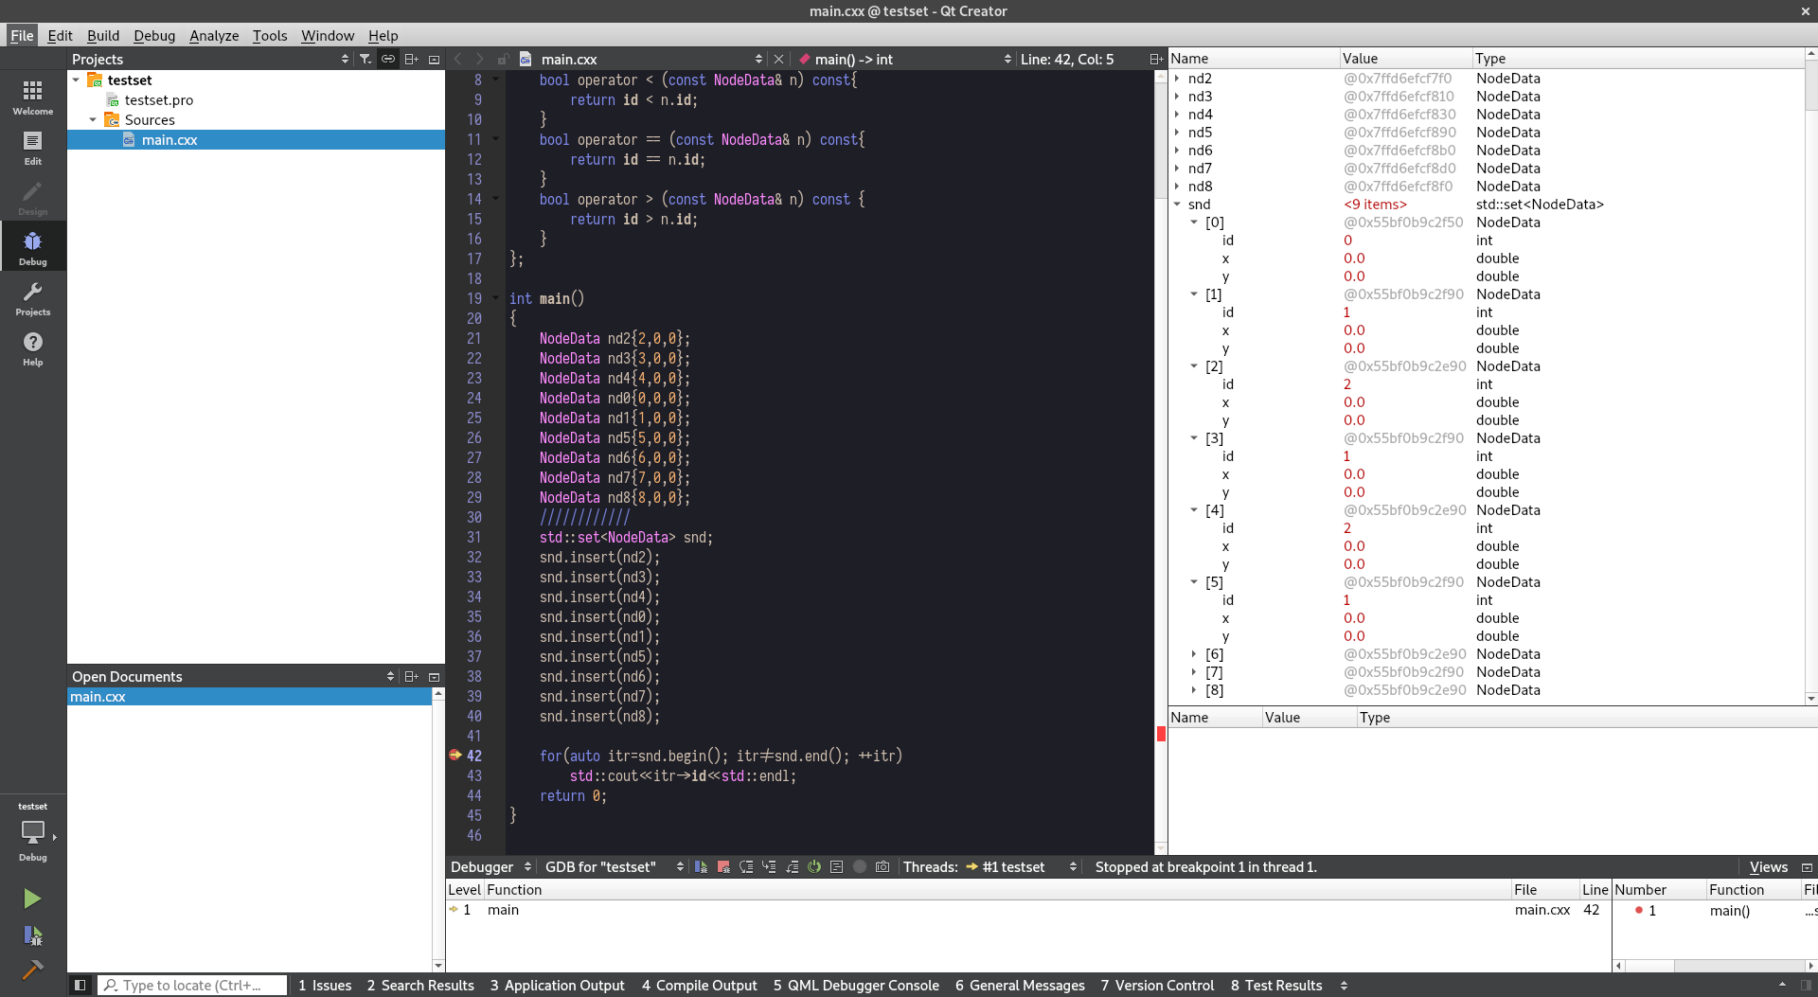The height and width of the screenshot is (997, 1818).
Task: Click the camera snapshot icon in debugger toolbar
Action: pyautogui.click(x=882, y=866)
